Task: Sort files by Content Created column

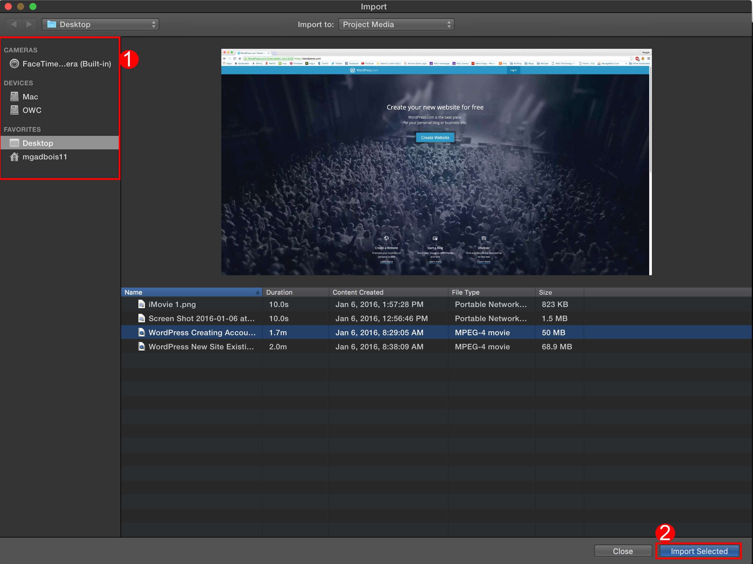Action: [388, 292]
